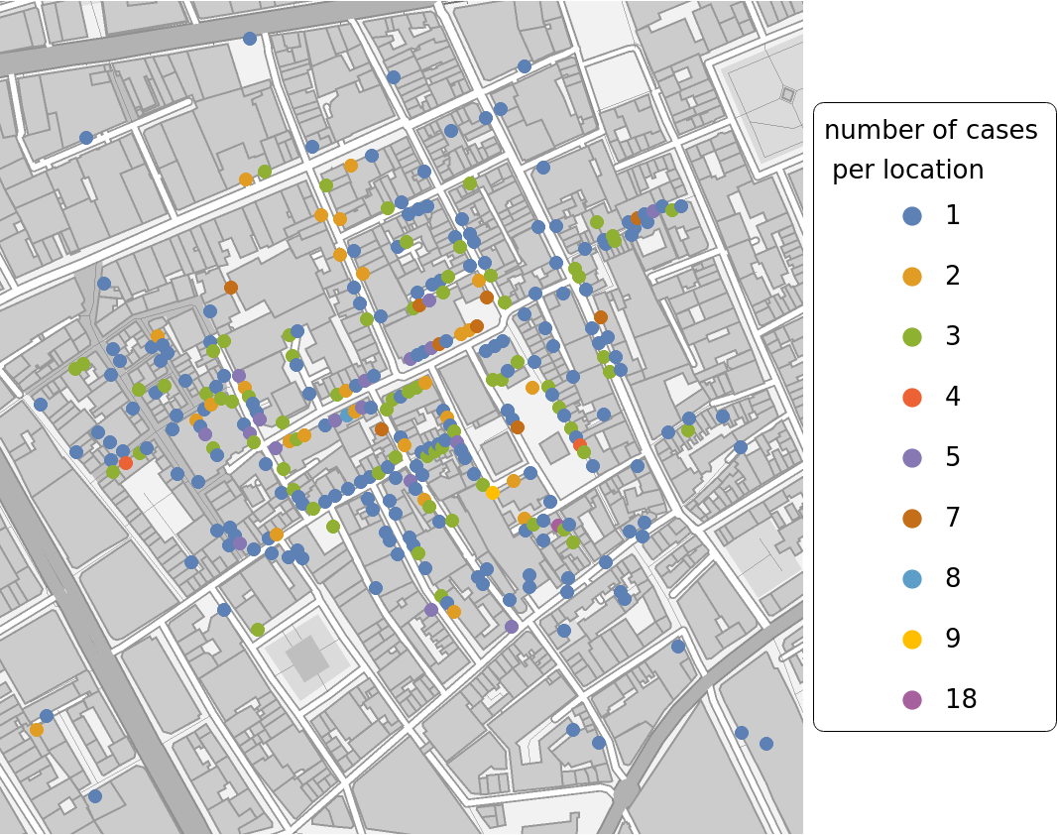This screenshot has height=835, width=1057.
Task: Select the isolated blue marker in map's upper-left
Action: click(86, 138)
